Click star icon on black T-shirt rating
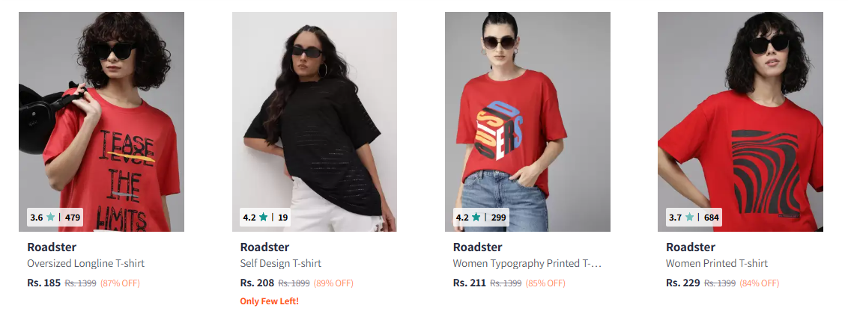This screenshot has width=848, height=314. 264,218
